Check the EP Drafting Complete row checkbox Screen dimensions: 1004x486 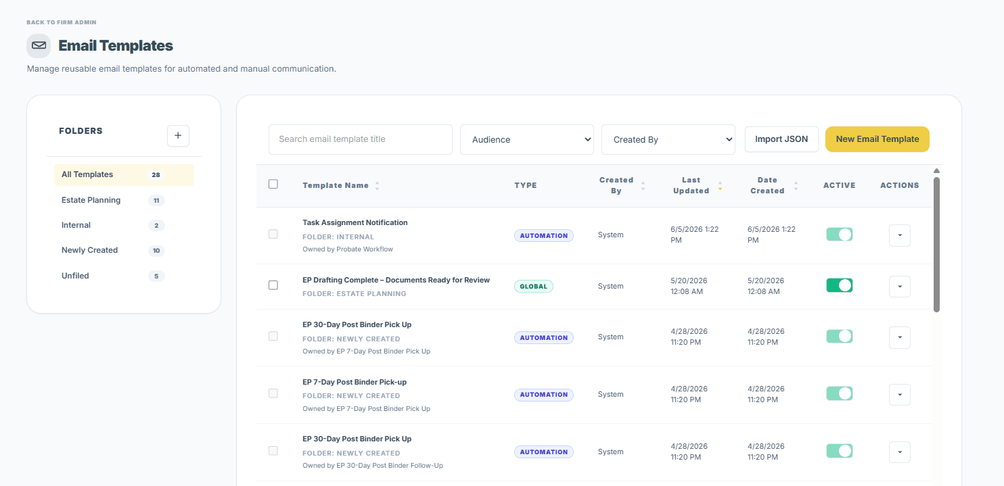273,285
